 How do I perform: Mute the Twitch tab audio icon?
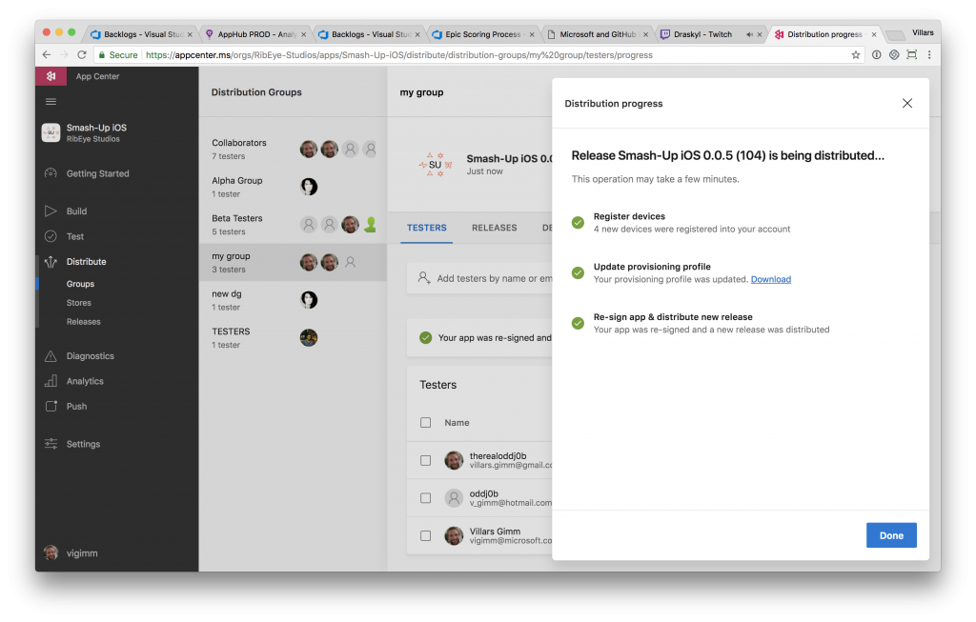coord(749,35)
